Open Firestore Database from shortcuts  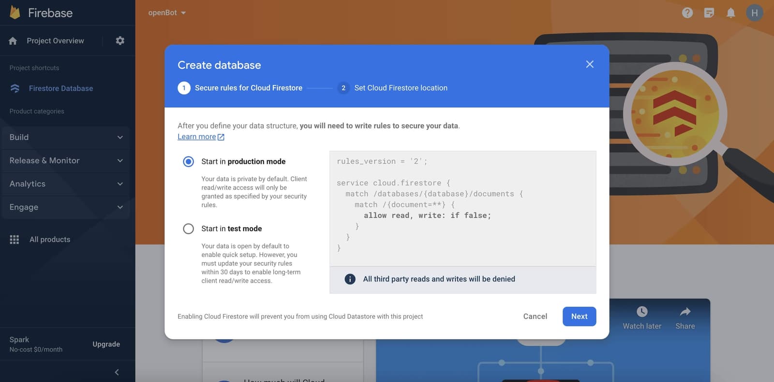click(x=61, y=88)
